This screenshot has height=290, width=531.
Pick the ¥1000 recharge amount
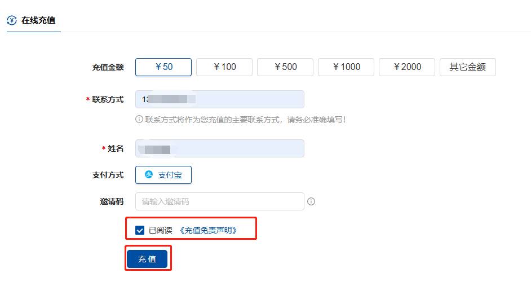pyautogui.click(x=346, y=67)
